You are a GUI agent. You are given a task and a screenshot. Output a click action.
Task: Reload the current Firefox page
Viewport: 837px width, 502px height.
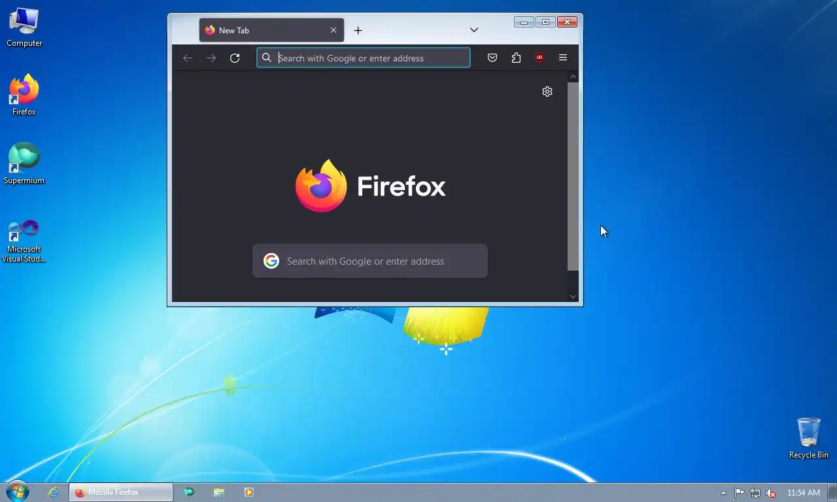point(235,58)
